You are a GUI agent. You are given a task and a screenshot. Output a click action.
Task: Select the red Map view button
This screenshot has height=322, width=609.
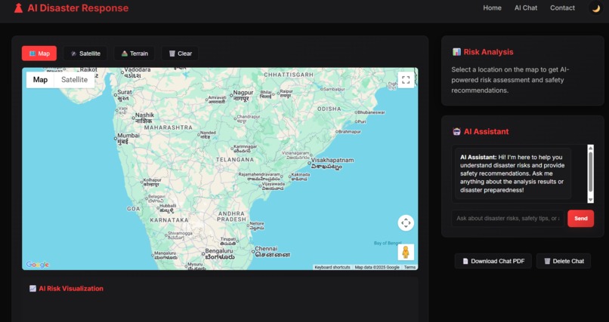[x=39, y=54]
